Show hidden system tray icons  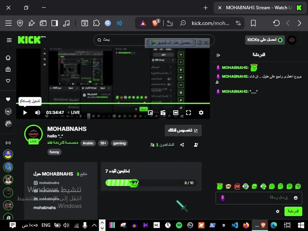click(94, 225)
